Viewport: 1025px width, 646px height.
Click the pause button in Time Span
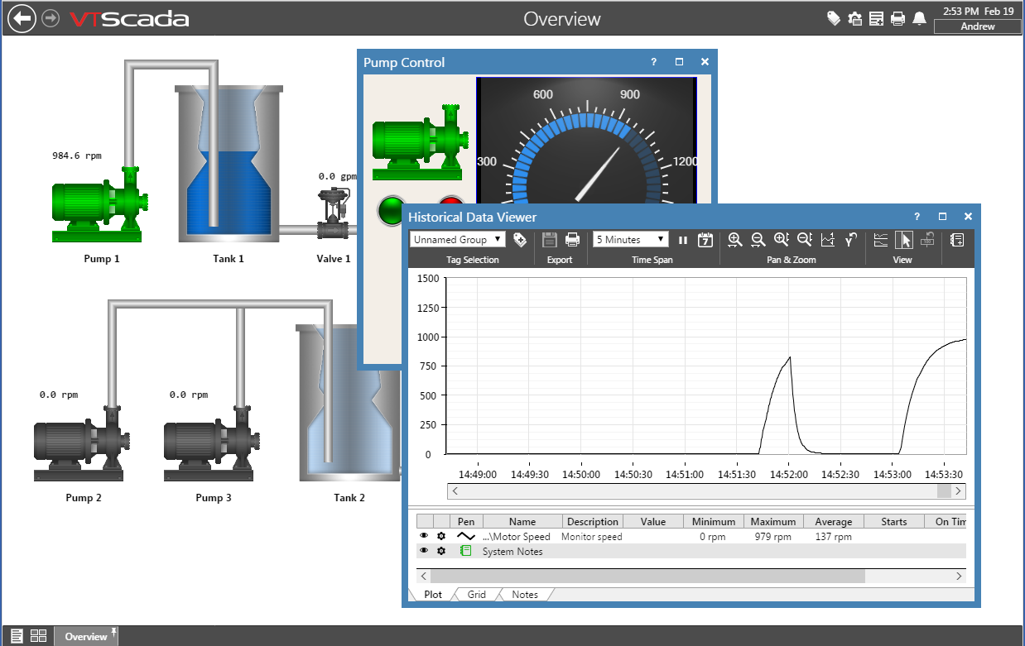click(x=683, y=240)
